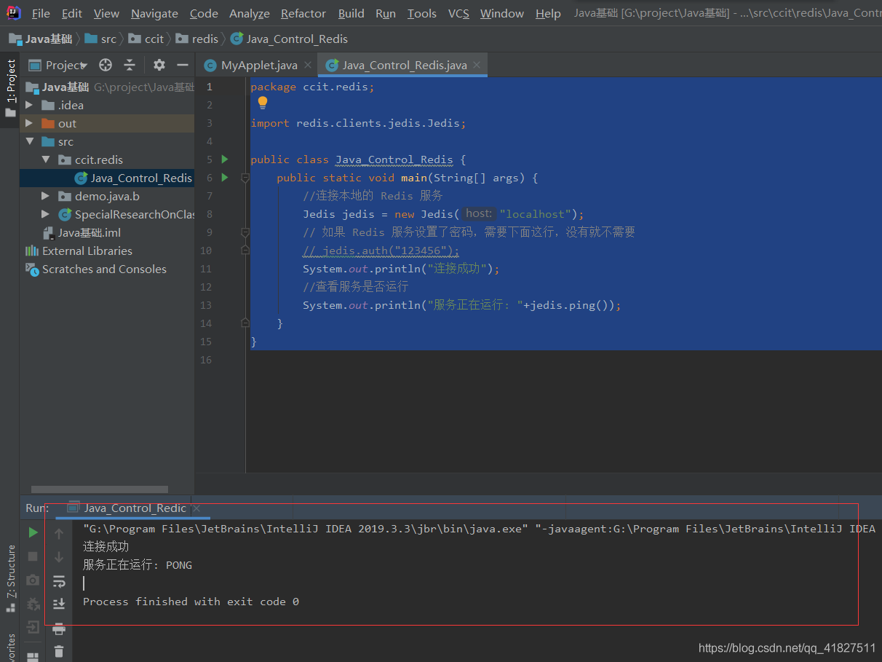Screen dimensions: 882x662
Task: Clear console output with the trash icon
Action: pos(59,651)
